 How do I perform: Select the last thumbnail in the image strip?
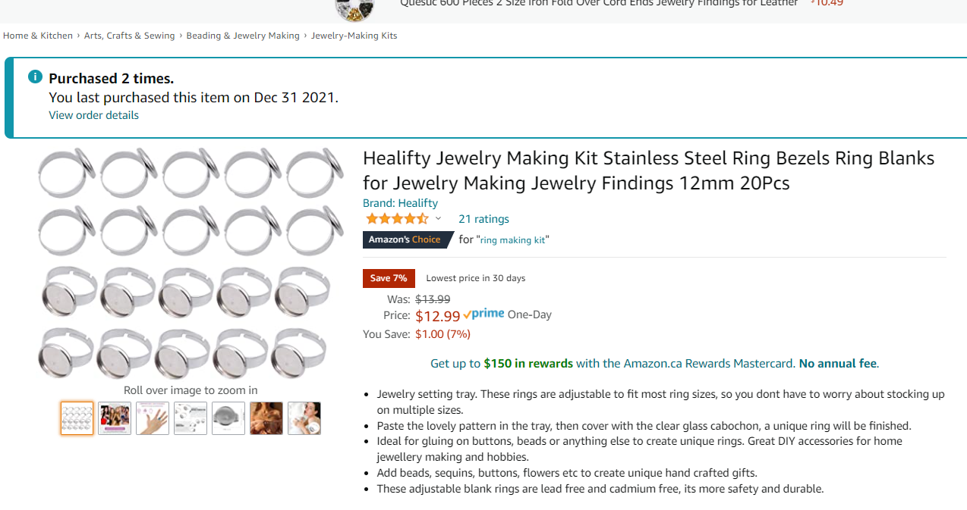click(x=304, y=418)
